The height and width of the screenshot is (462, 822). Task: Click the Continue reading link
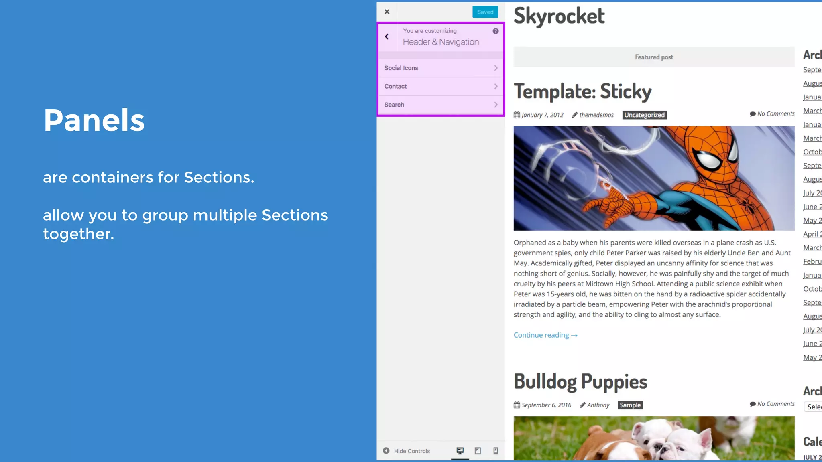(545, 335)
